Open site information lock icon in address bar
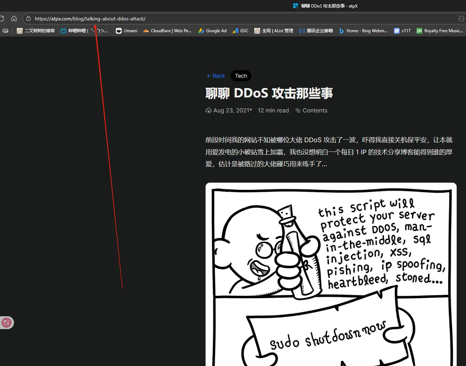Image resolution: width=466 pixels, height=366 pixels. coord(28,19)
